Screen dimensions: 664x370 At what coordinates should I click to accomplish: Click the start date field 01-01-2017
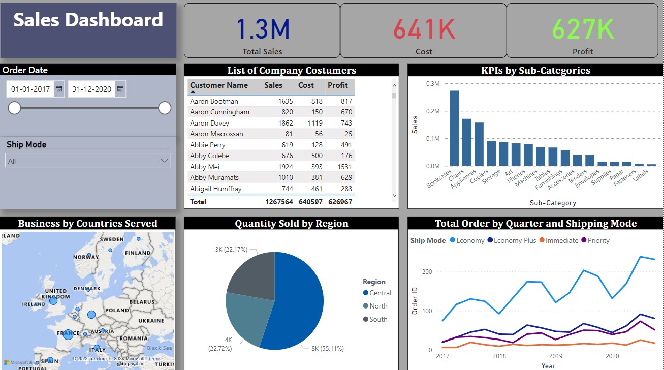click(x=30, y=89)
